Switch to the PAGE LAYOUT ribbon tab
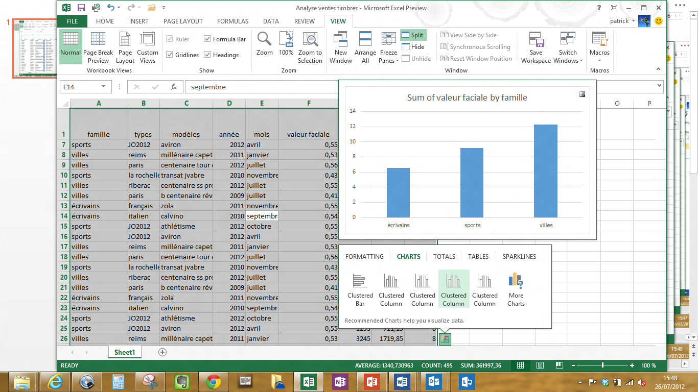 [183, 21]
